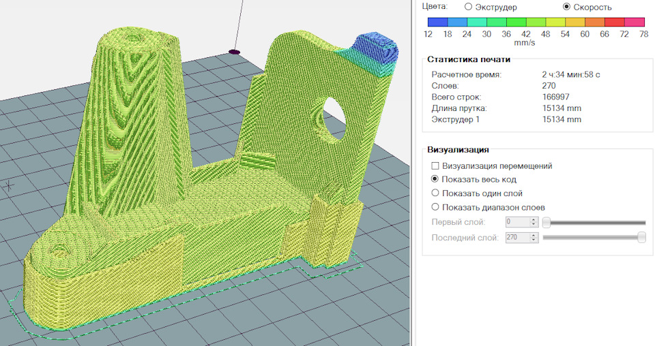
Task: Click the pink 72 mm/s legend swatch
Action: click(634, 22)
